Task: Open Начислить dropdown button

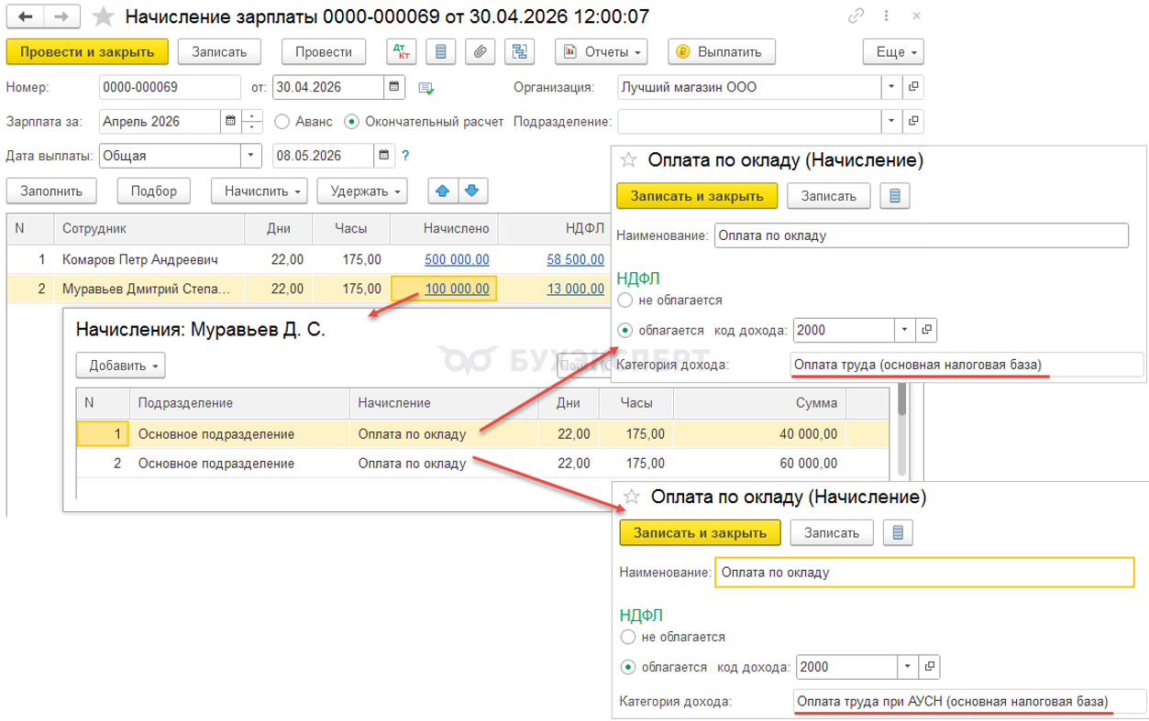Action: point(260,191)
